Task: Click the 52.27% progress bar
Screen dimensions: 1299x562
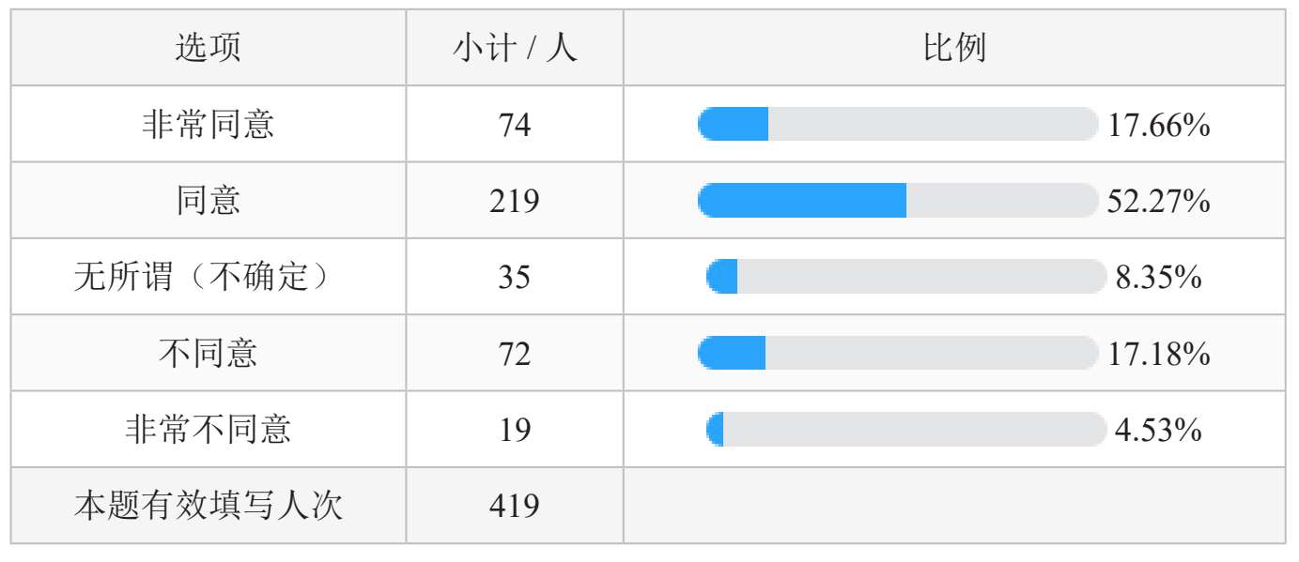Action: 898,201
